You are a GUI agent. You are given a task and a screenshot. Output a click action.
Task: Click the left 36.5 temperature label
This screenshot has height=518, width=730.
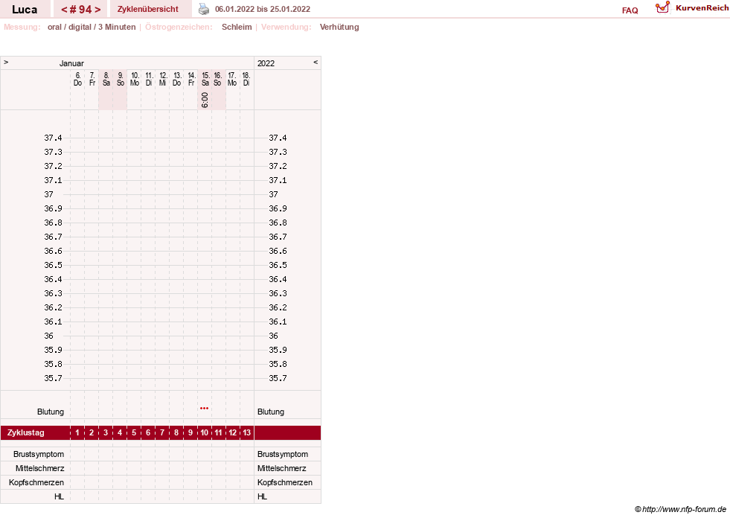coord(53,265)
